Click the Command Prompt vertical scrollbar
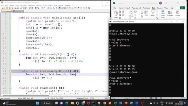Screen dimensions: 188x106 tap(185, 27)
